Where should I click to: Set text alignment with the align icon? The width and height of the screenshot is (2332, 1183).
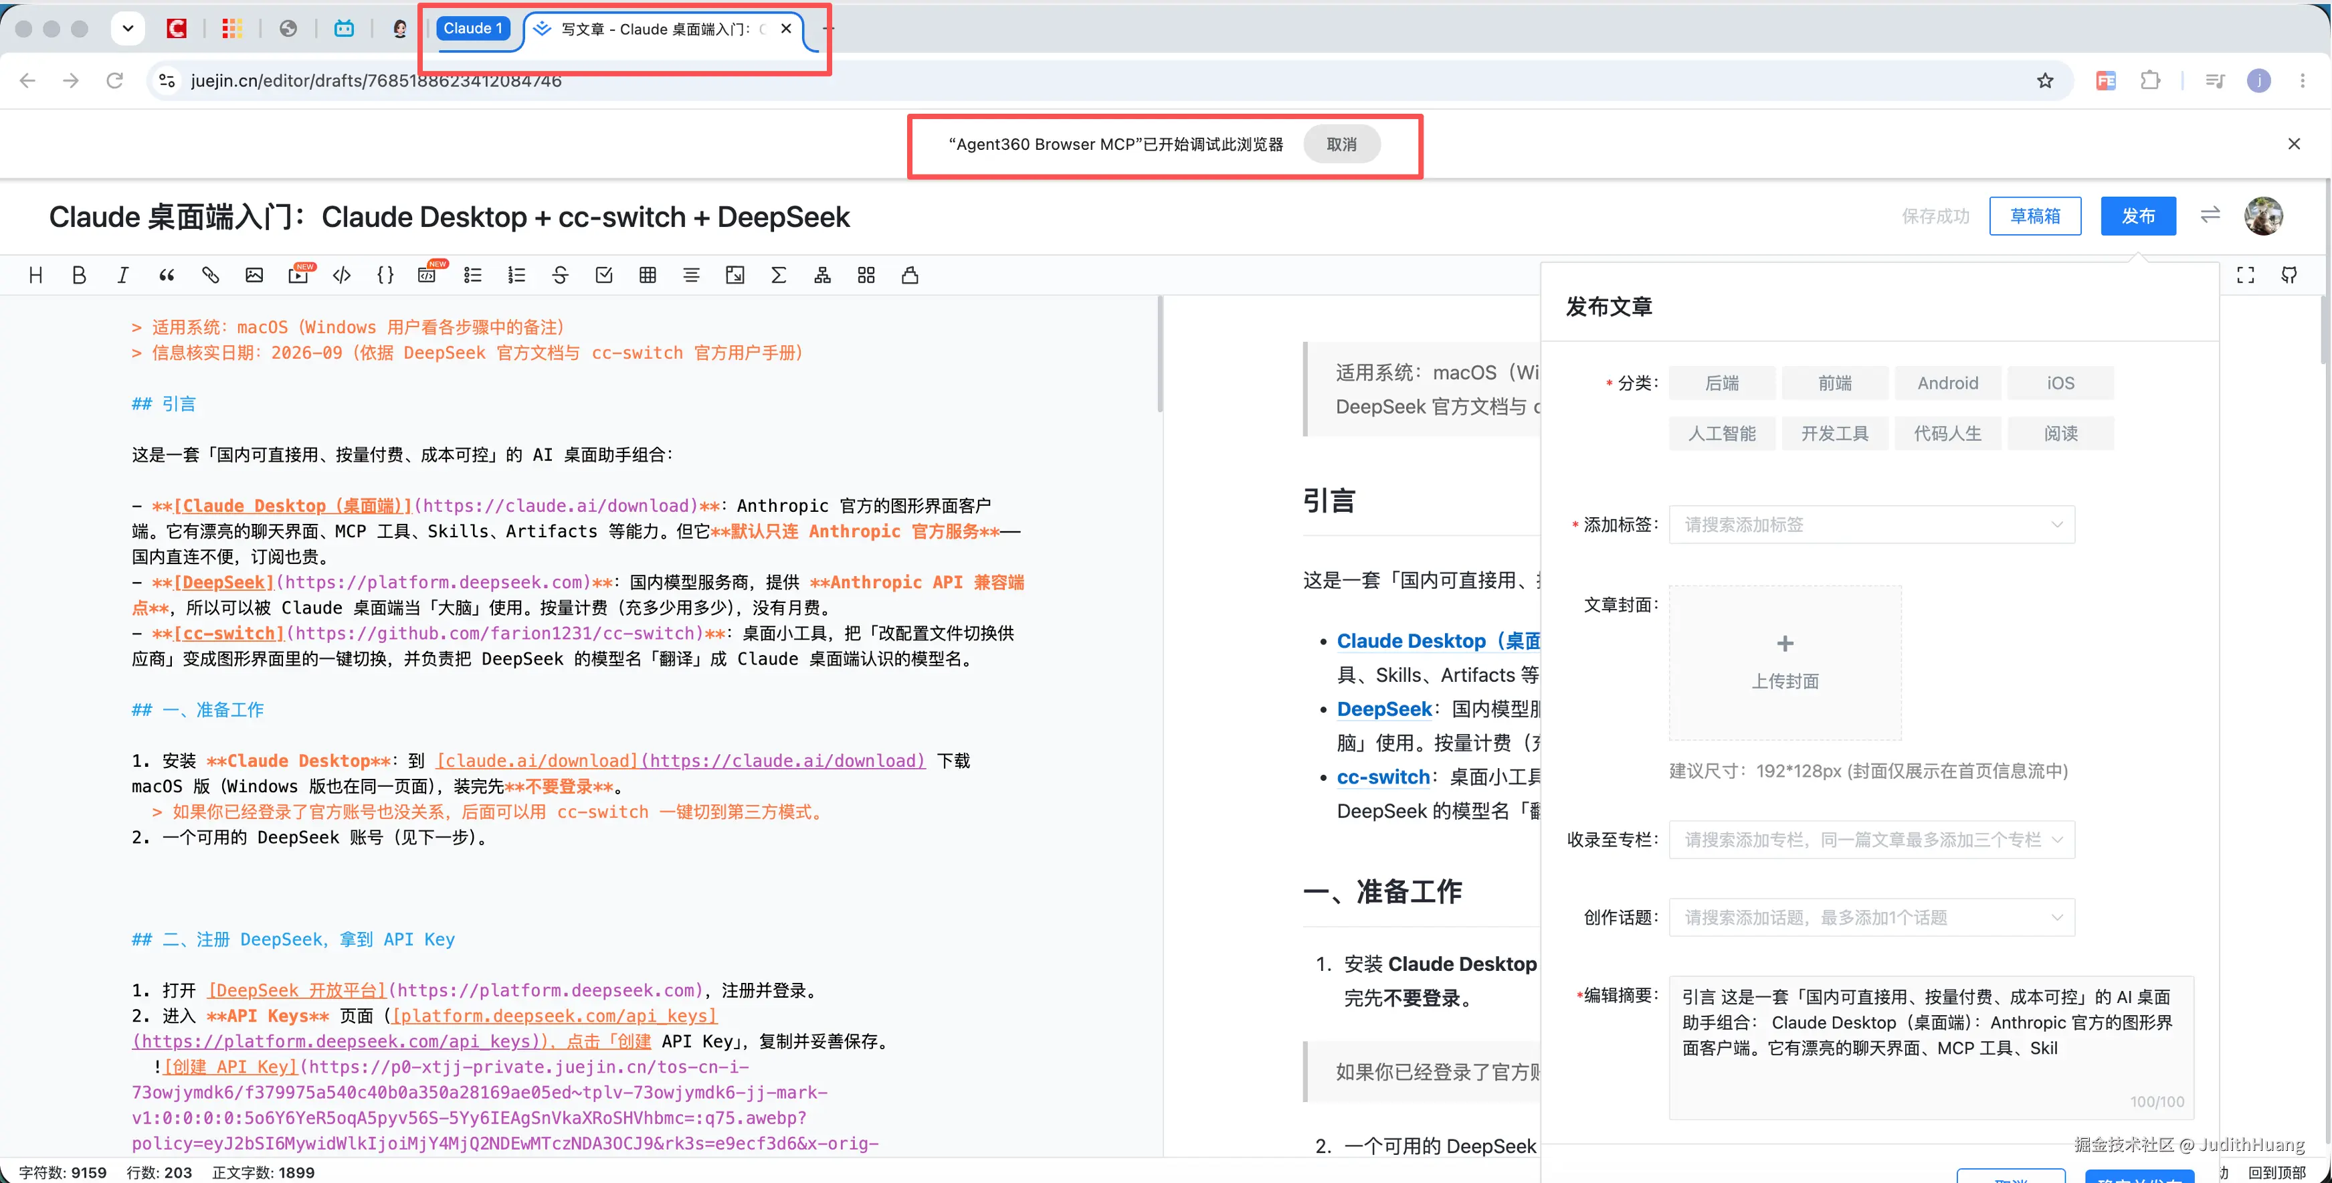click(x=691, y=276)
